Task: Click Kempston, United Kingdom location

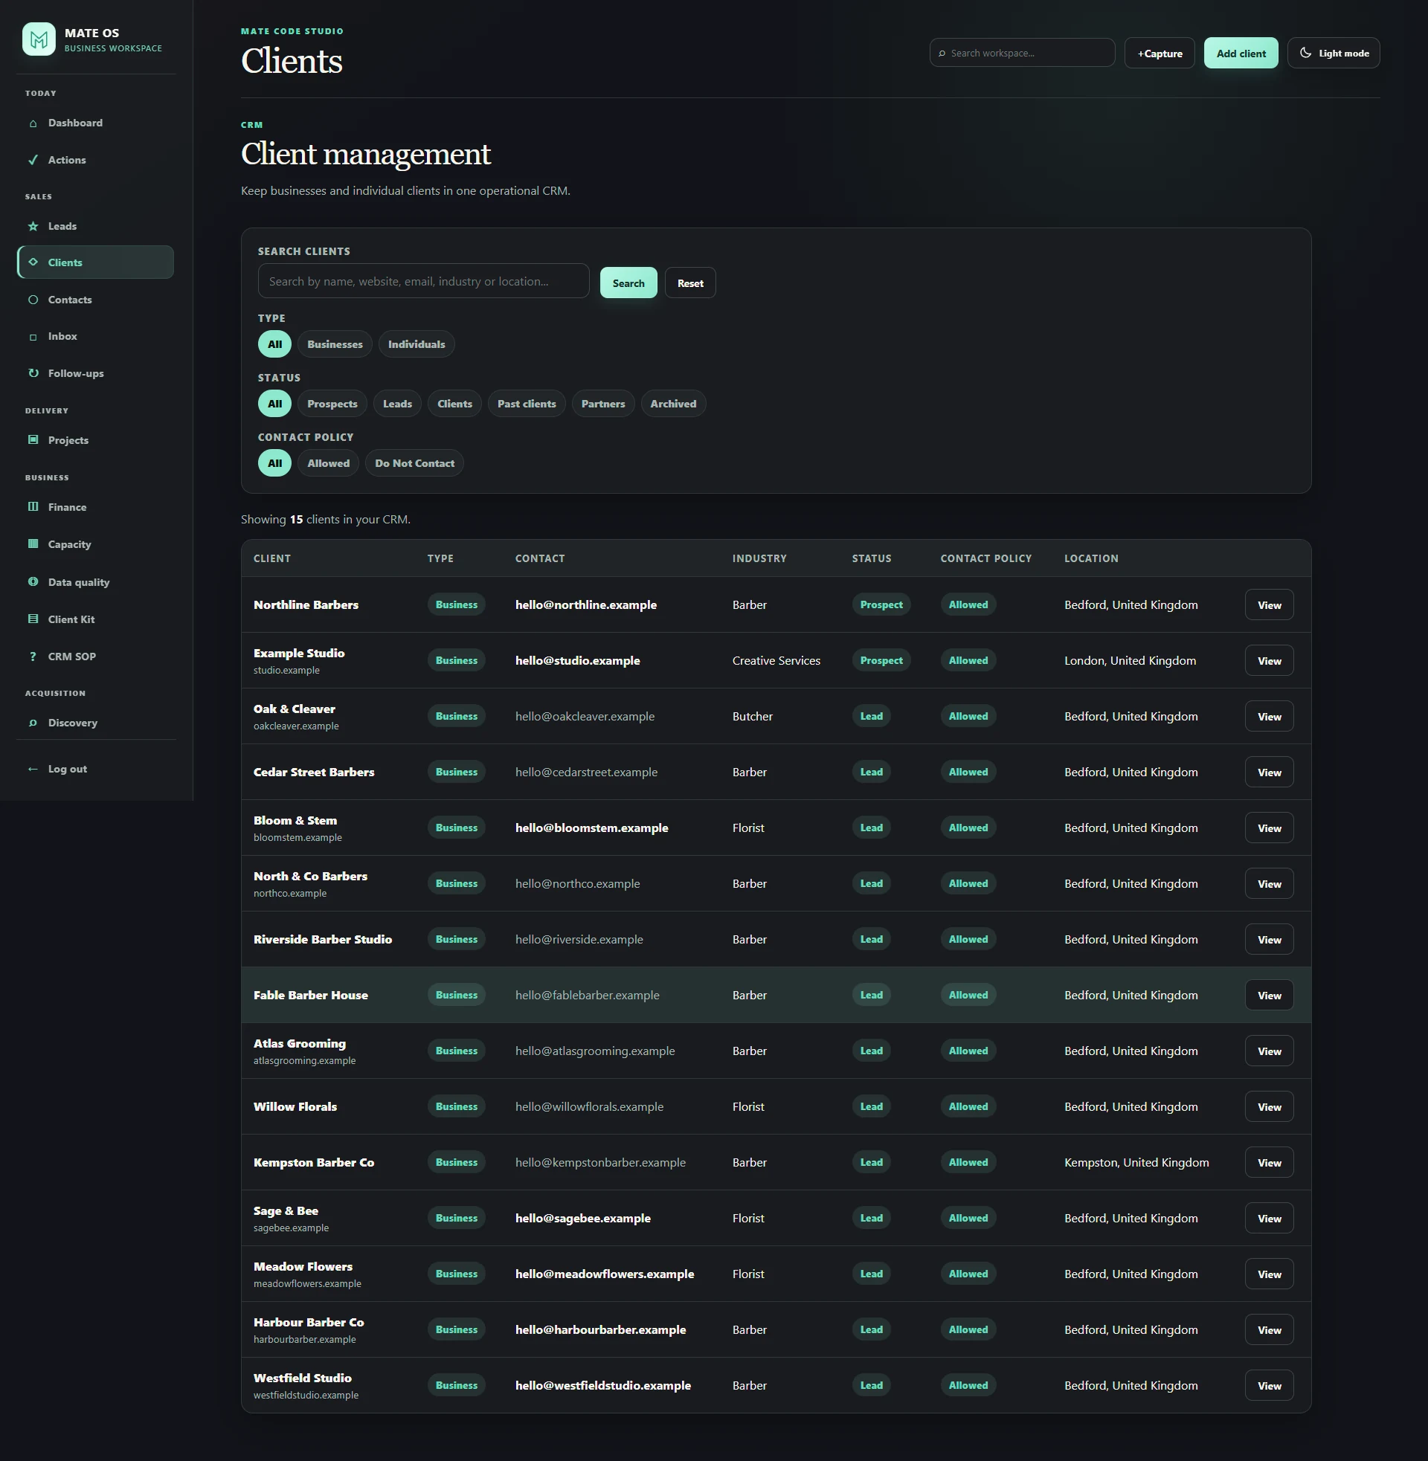Action: pos(1136,1163)
